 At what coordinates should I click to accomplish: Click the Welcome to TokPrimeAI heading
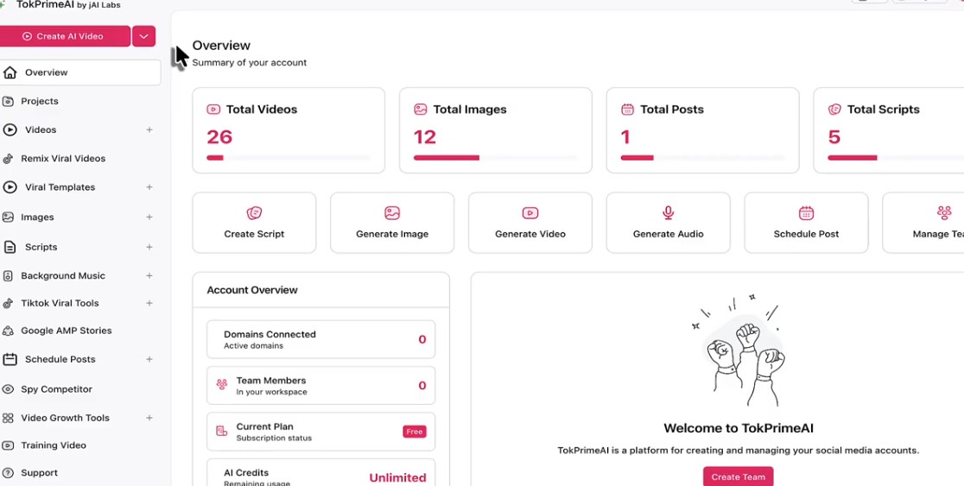coord(739,429)
